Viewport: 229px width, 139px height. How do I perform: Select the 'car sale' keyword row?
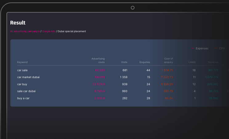point(22,70)
